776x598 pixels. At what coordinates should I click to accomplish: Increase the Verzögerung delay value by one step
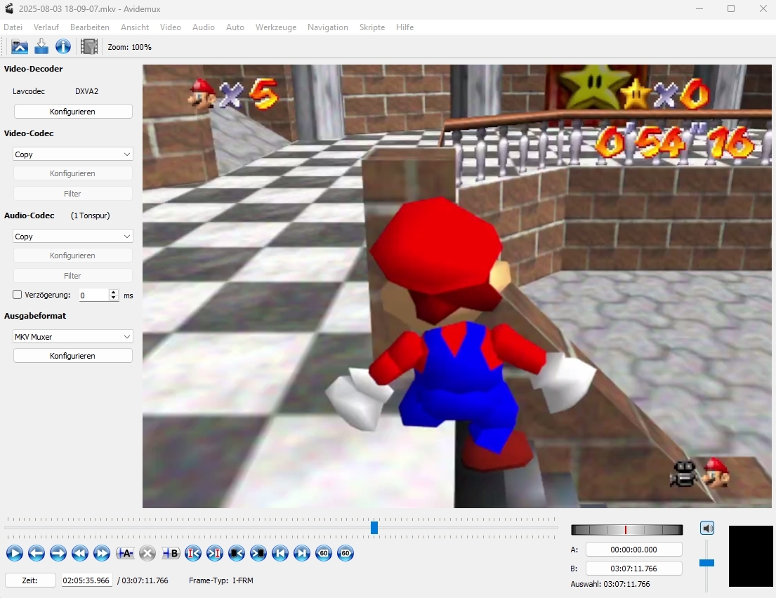click(x=114, y=293)
